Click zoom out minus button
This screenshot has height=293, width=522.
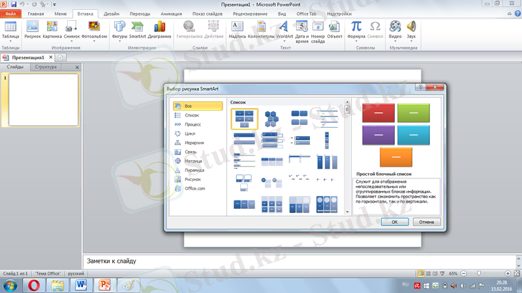(x=463, y=273)
